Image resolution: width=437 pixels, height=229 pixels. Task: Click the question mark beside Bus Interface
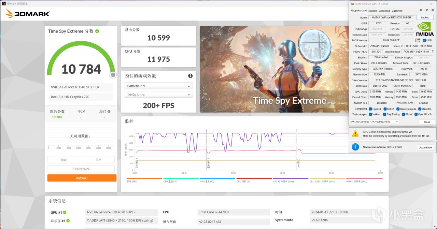tap(432, 52)
